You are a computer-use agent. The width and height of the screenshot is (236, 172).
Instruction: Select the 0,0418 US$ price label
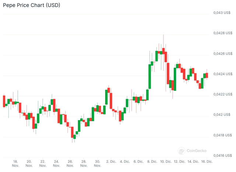coord(224,135)
